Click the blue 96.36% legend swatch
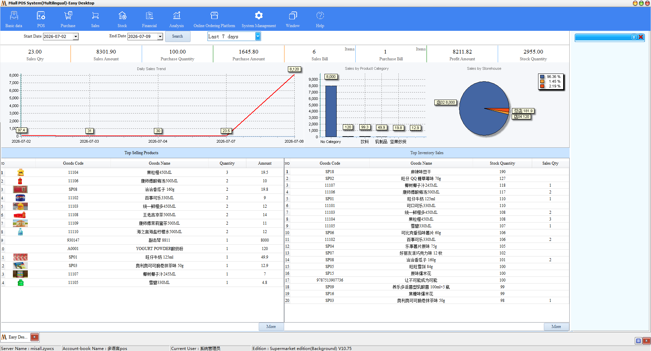The width and height of the screenshot is (651, 351). (x=542, y=77)
